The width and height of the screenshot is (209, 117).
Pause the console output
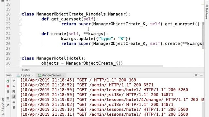[8, 92]
